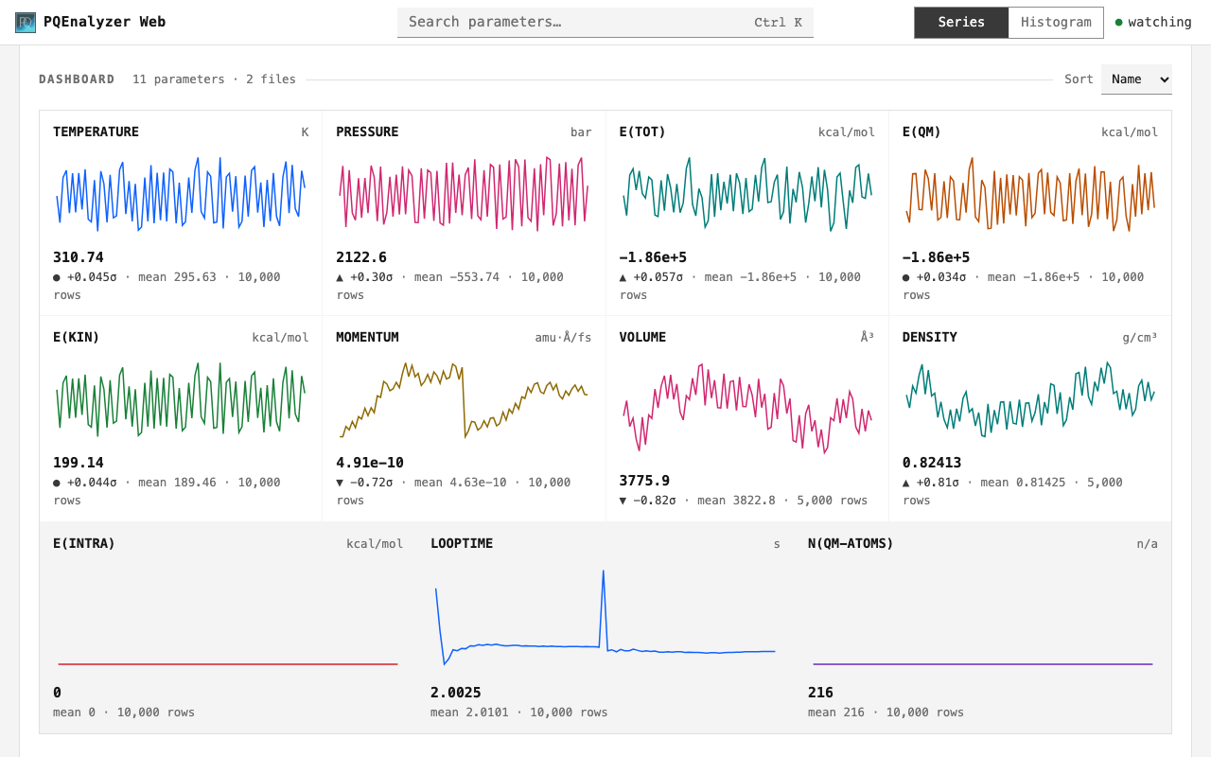This screenshot has height=757, width=1211.
Task: Click the pressure value 2122.6
Action: [x=361, y=257]
